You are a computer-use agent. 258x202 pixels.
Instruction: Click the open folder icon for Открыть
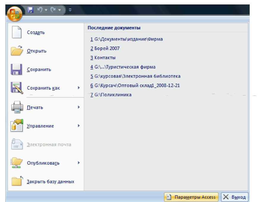[17, 51]
